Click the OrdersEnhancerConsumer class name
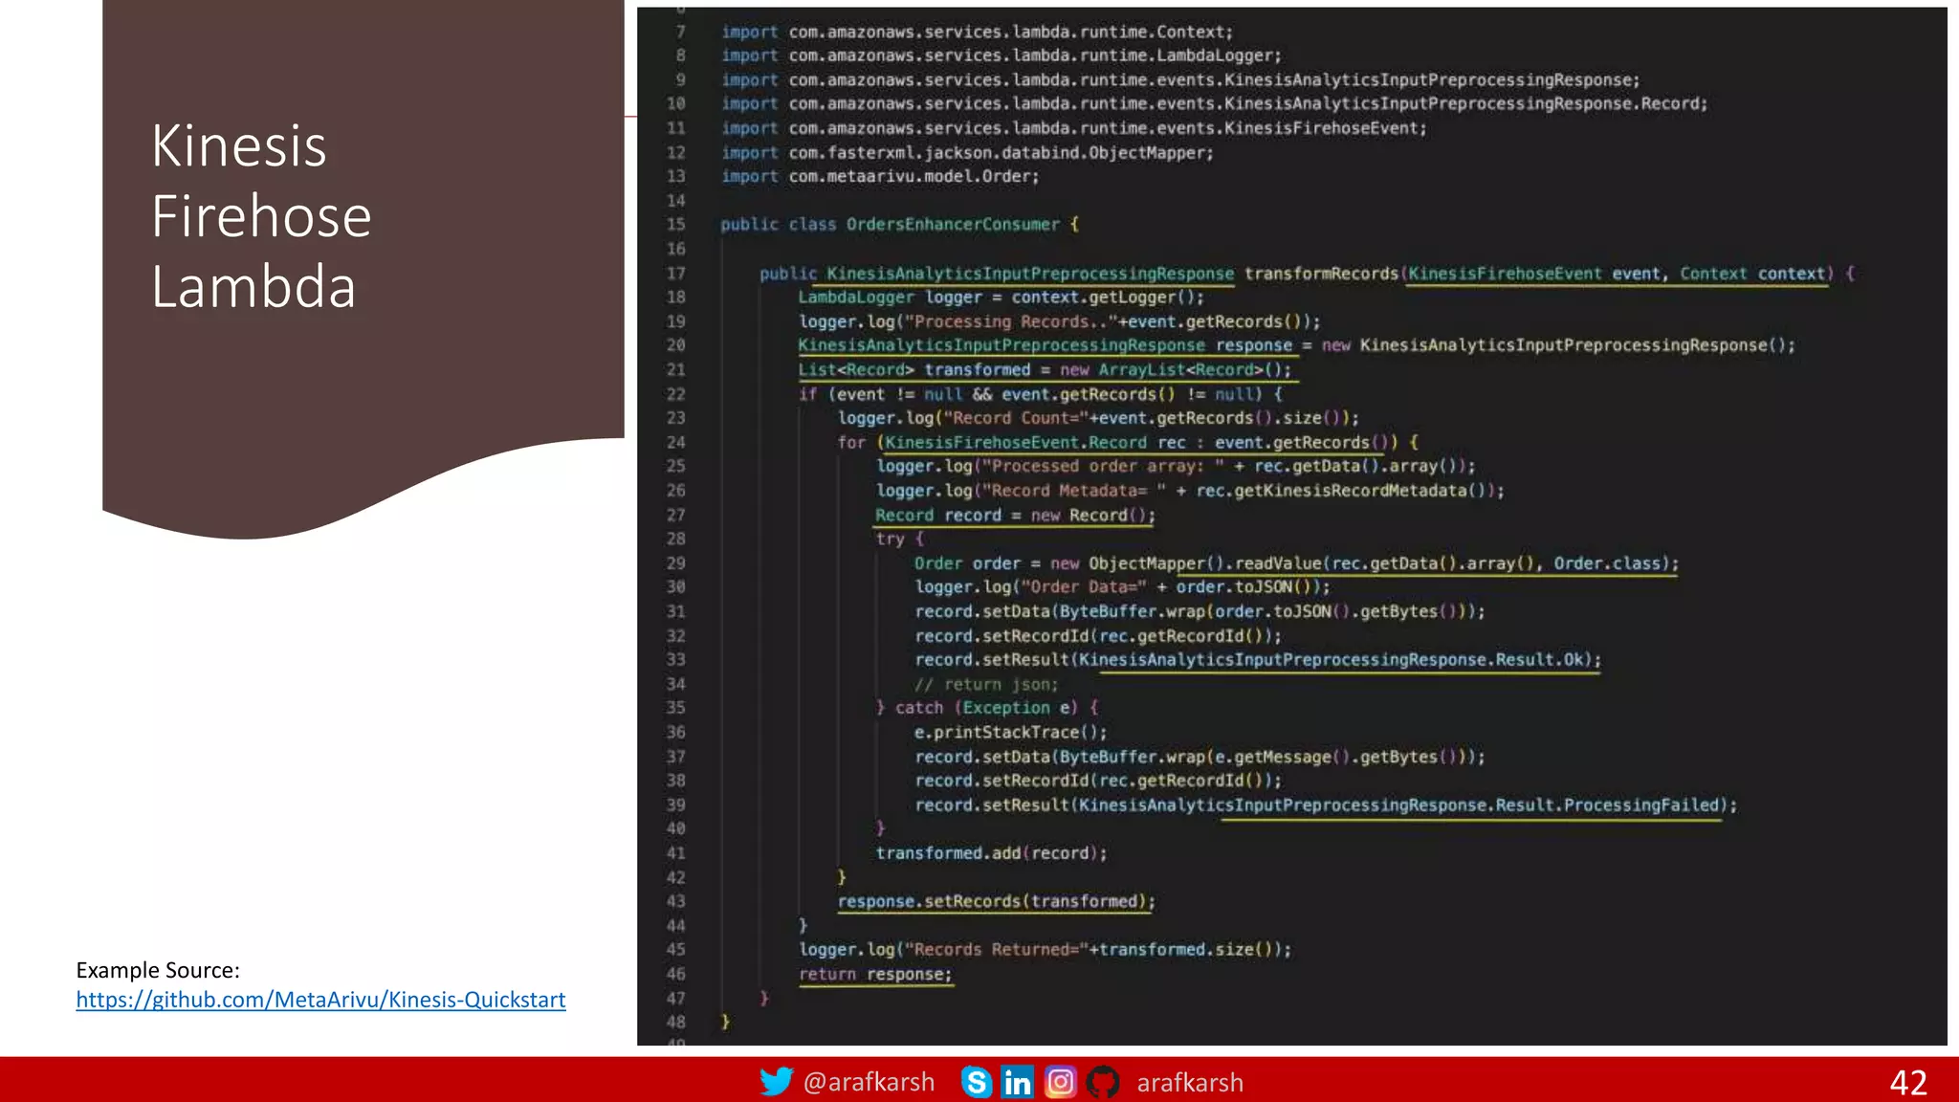 pyautogui.click(x=953, y=225)
